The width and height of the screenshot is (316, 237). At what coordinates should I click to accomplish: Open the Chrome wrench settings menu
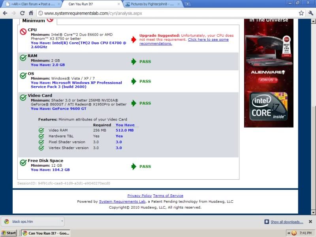(x=311, y=13)
